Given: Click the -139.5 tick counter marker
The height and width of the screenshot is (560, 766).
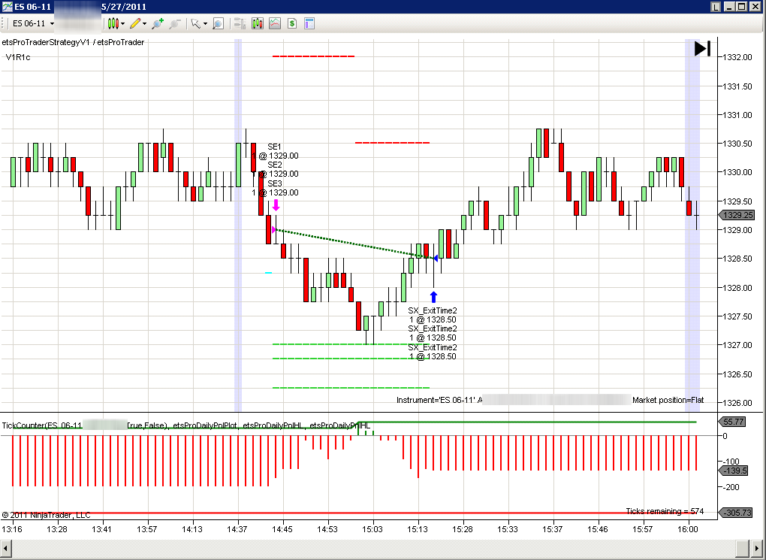Looking at the screenshot, I should coord(734,471).
